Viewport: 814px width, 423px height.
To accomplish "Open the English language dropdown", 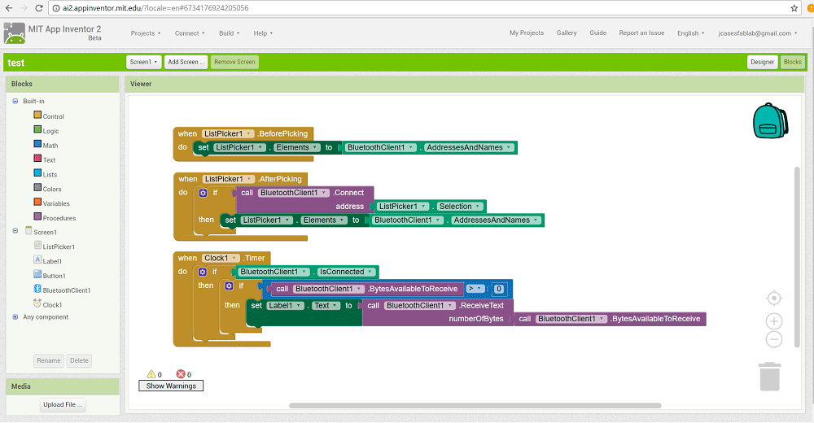I will [x=690, y=33].
